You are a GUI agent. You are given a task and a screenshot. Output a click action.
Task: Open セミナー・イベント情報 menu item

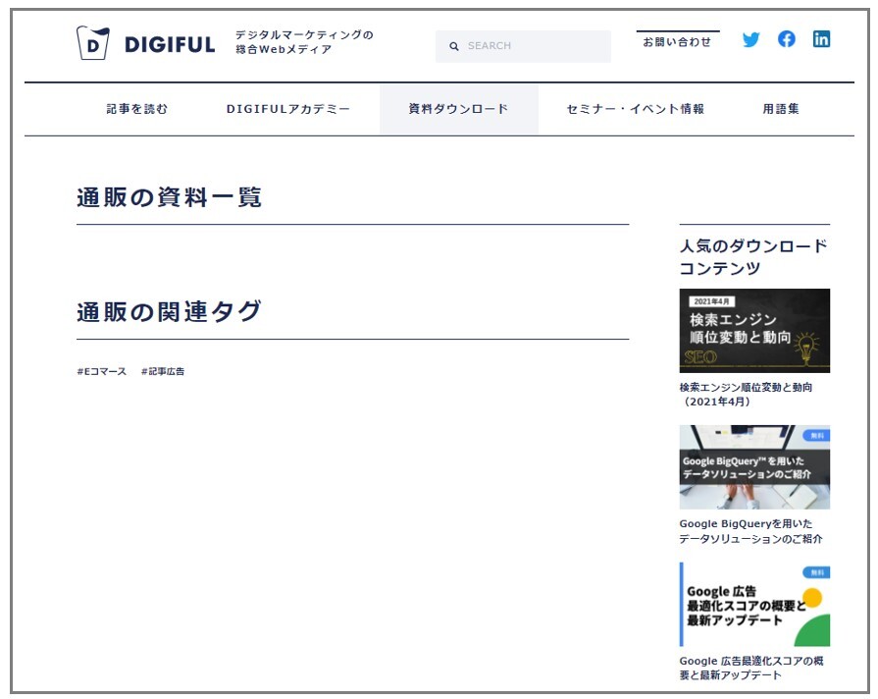(636, 109)
